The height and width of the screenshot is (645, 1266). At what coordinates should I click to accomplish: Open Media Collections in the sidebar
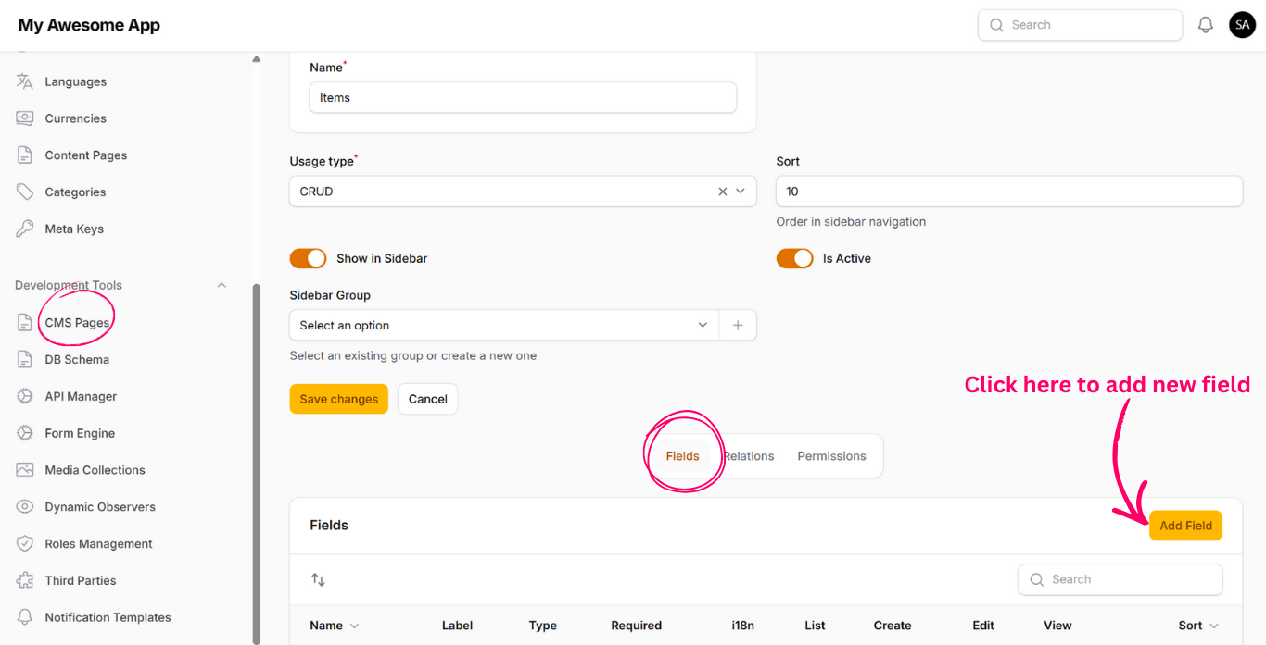click(x=95, y=470)
